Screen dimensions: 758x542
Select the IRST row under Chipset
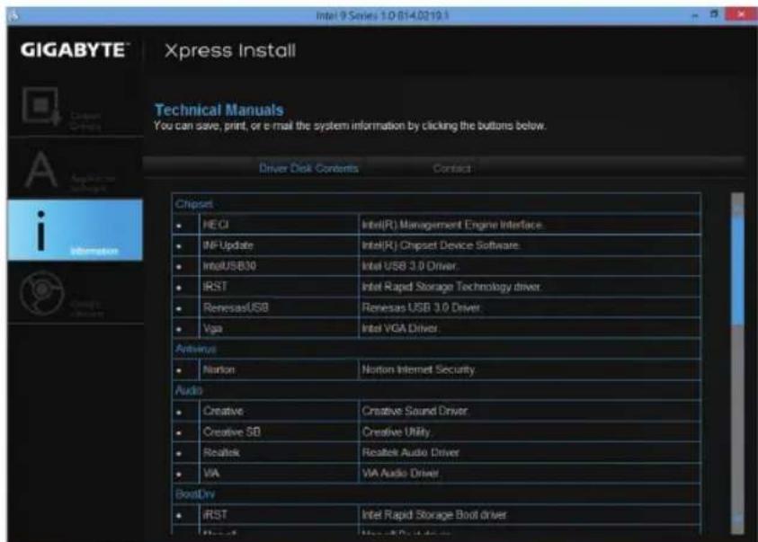(x=215, y=287)
